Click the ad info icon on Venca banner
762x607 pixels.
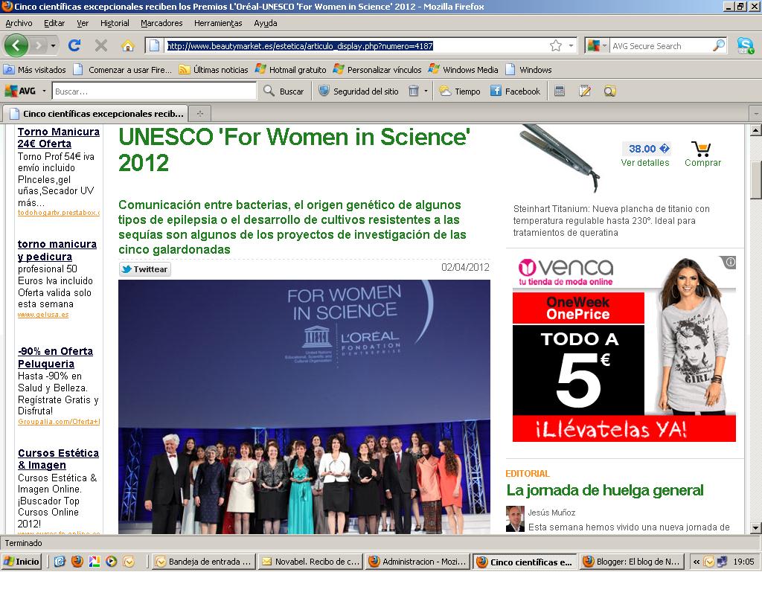tap(730, 263)
